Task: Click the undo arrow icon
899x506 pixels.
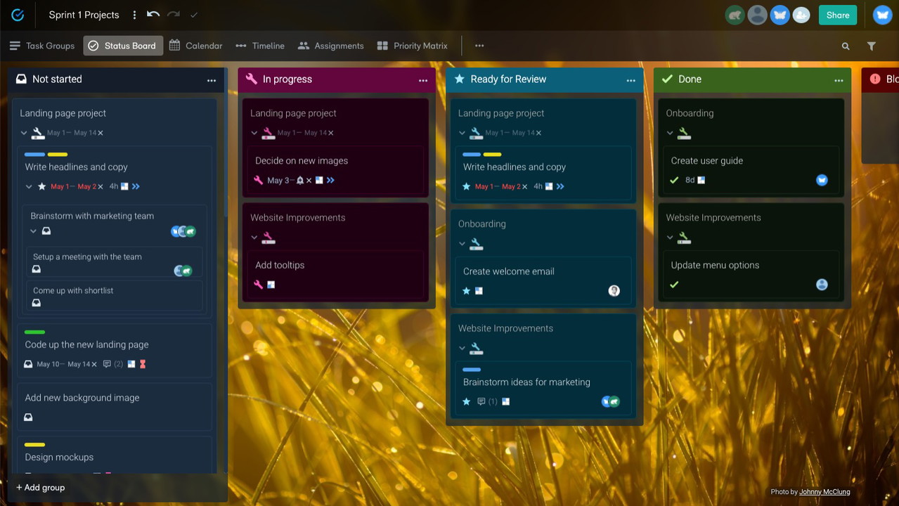Action: click(153, 15)
